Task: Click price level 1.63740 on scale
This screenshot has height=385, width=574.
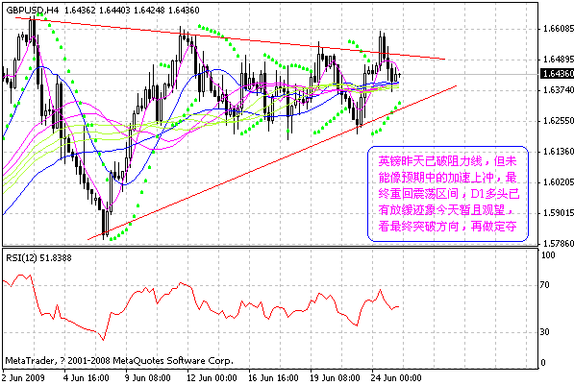Action: click(x=559, y=89)
